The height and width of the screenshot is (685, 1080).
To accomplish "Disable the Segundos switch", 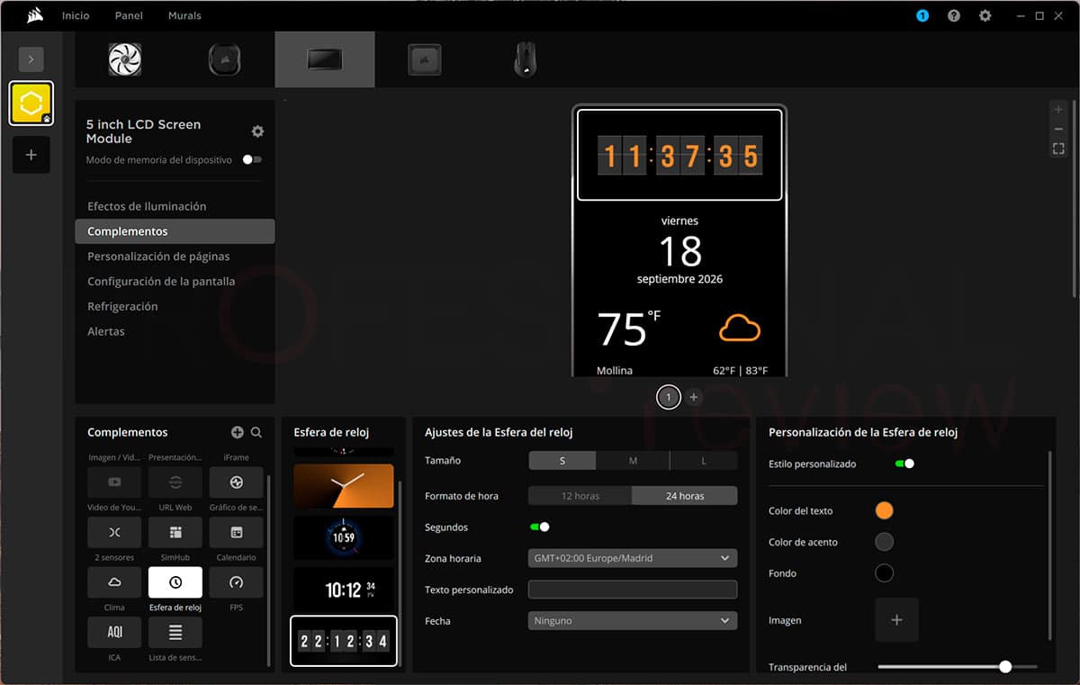I will 540,527.
